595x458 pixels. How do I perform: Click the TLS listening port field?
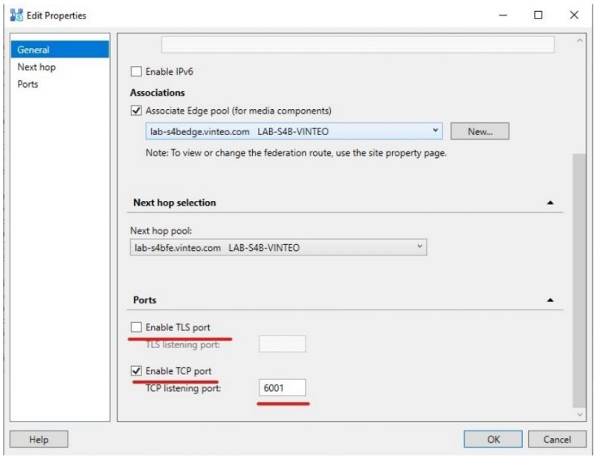(x=283, y=344)
